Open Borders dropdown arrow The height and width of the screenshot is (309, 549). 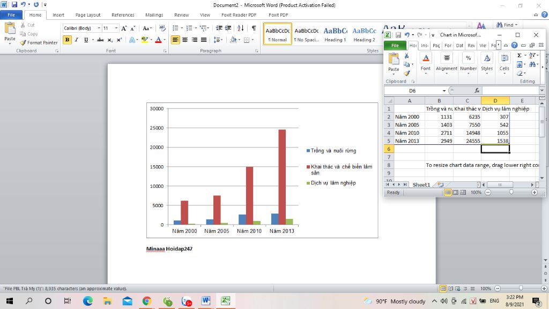[x=253, y=40]
